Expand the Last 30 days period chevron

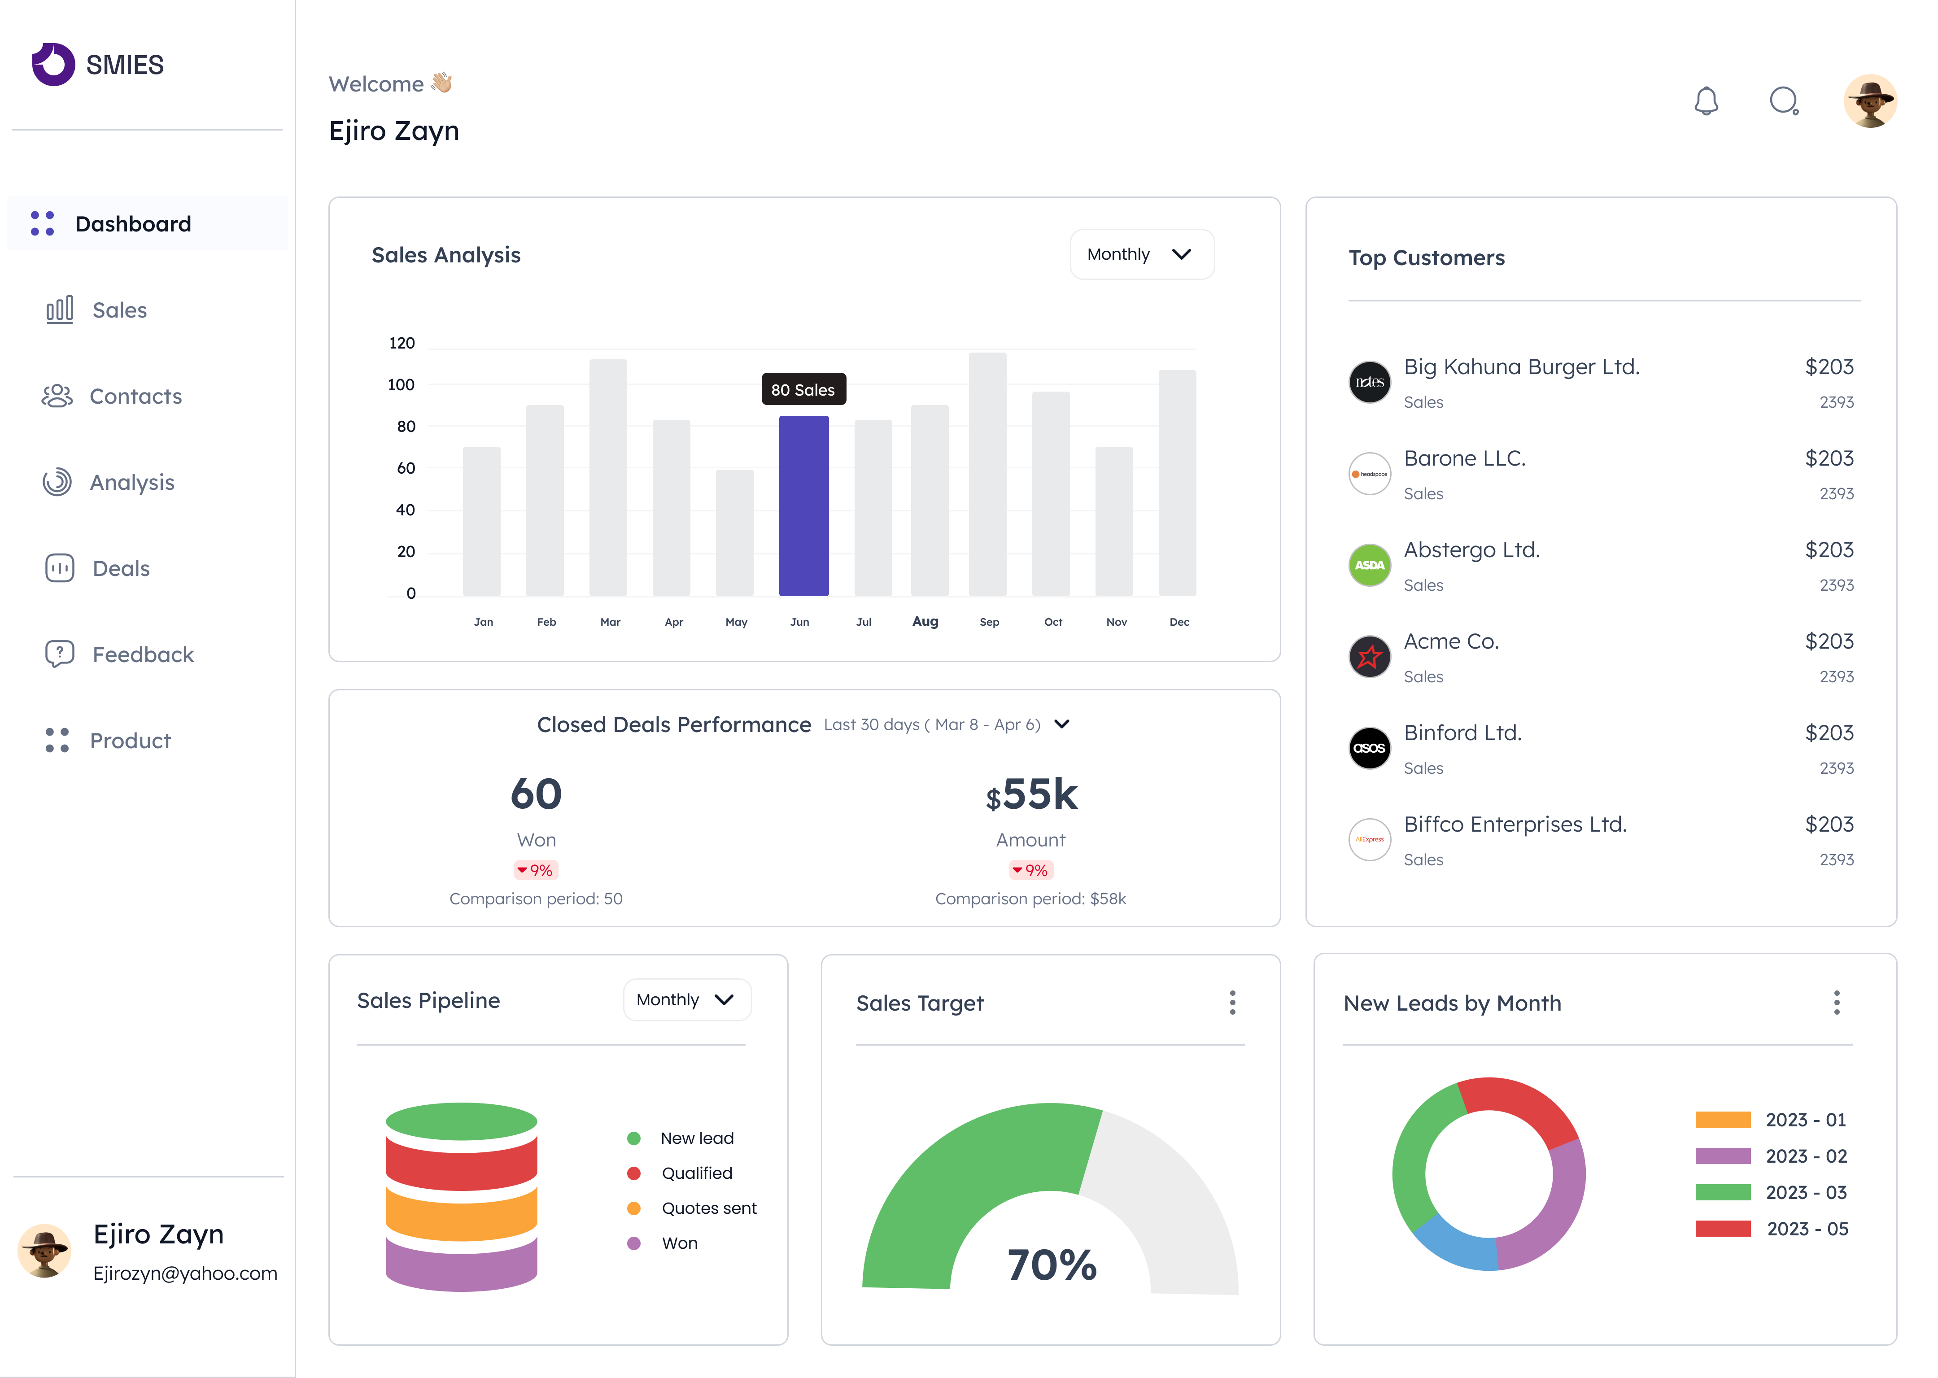(1061, 724)
